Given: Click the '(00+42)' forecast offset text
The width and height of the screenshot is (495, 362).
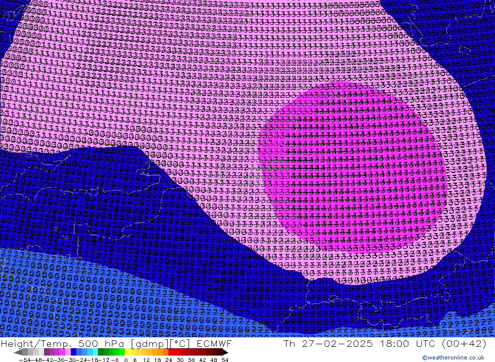Looking at the screenshot, I should [464, 343].
